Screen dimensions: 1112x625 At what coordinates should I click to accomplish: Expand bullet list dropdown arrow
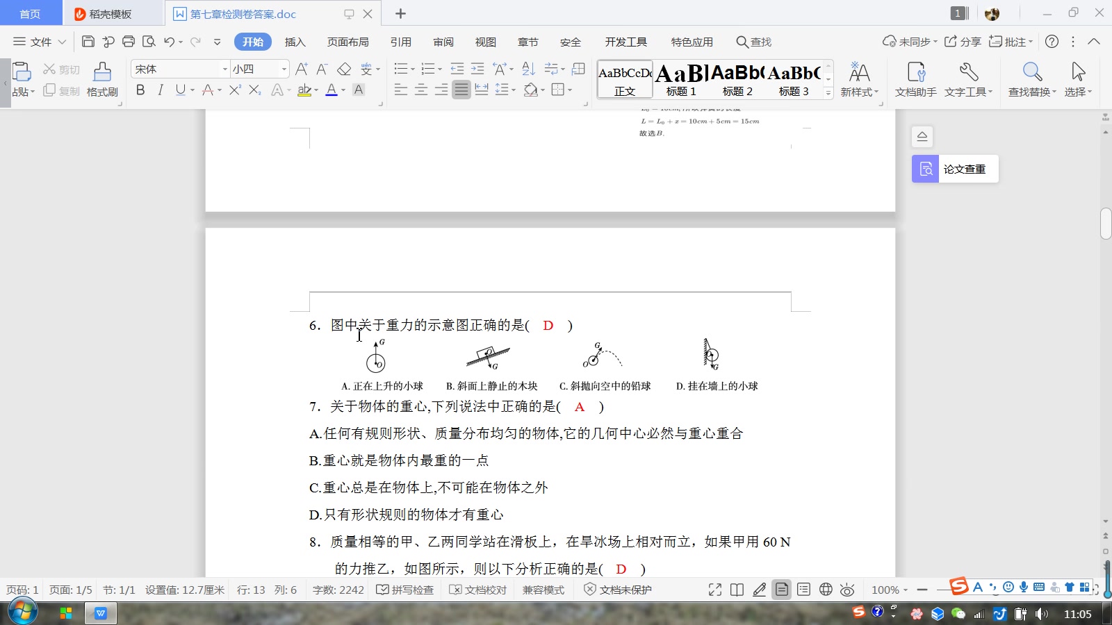point(412,69)
